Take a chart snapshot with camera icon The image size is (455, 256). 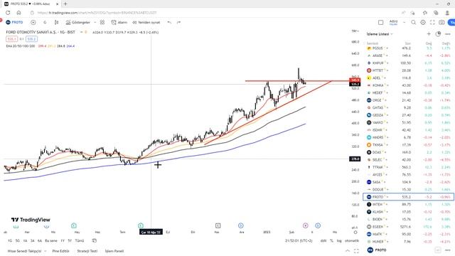[441, 22]
